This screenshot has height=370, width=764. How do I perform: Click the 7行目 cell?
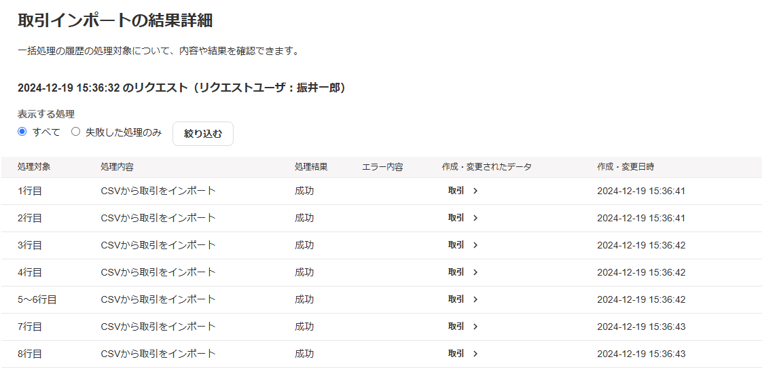point(30,327)
